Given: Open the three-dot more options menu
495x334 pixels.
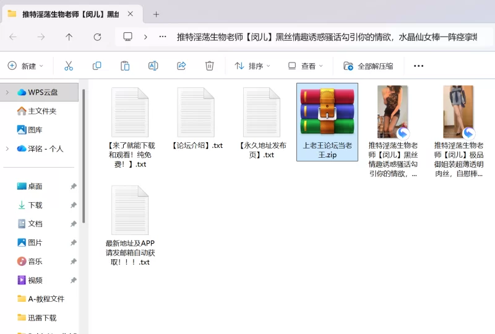Looking at the screenshot, I should click(418, 66).
